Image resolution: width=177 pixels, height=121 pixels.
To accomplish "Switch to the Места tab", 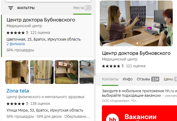I will point(82,8).
